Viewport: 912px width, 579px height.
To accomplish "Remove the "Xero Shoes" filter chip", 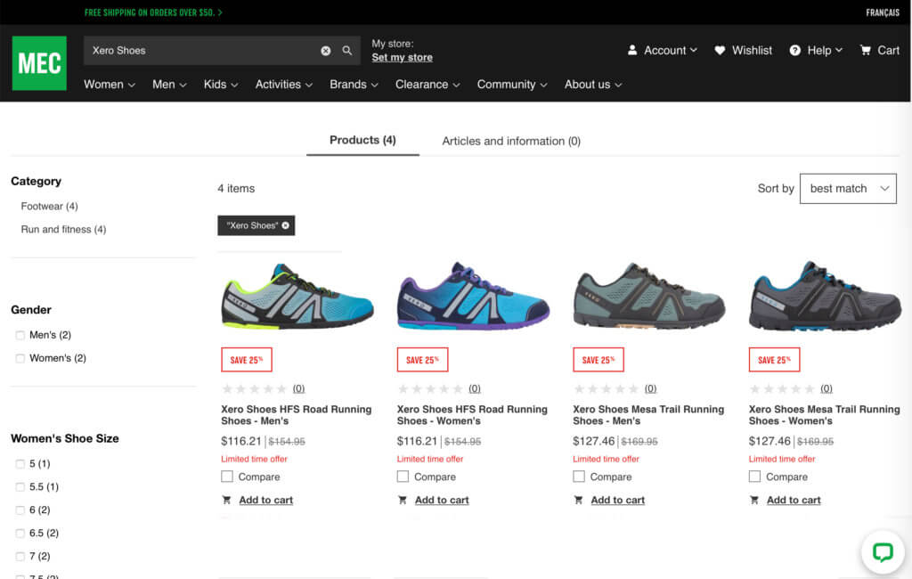I will pyautogui.click(x=286, y=225).
